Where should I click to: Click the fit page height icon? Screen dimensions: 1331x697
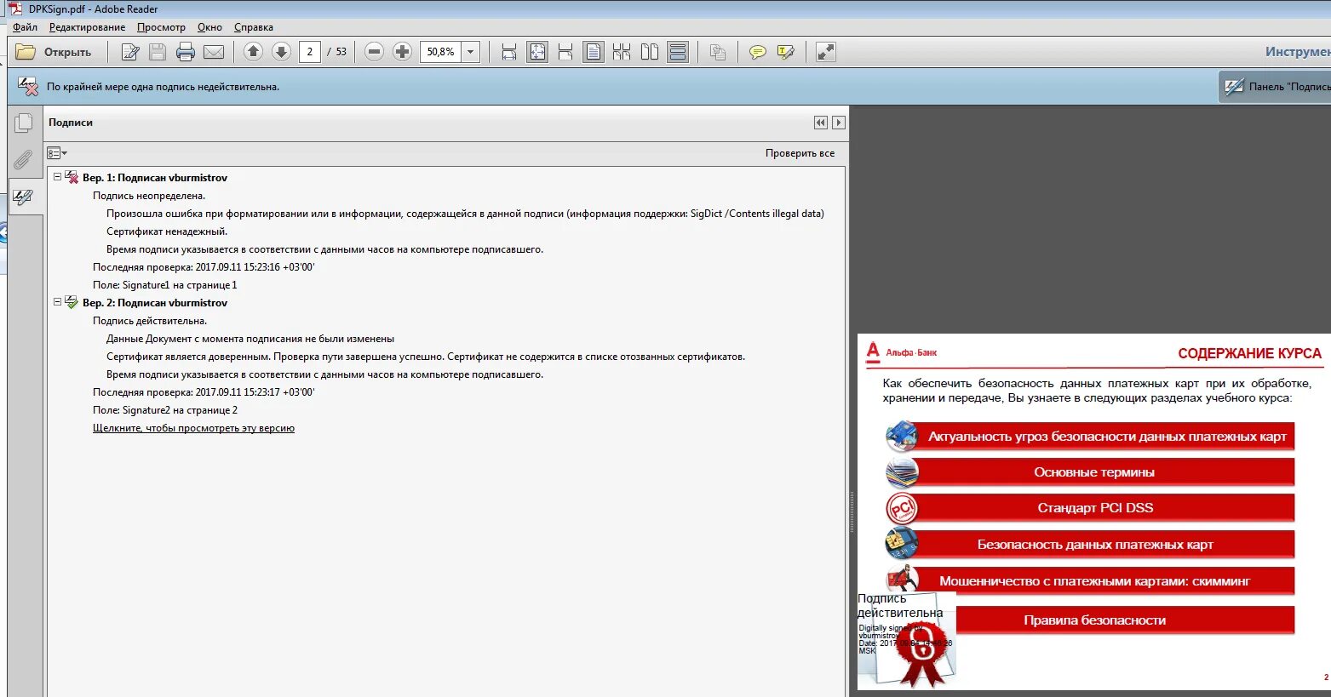pyautogui.click(x=565, y=52)
